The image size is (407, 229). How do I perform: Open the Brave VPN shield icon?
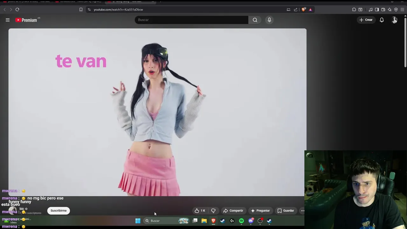396,10
